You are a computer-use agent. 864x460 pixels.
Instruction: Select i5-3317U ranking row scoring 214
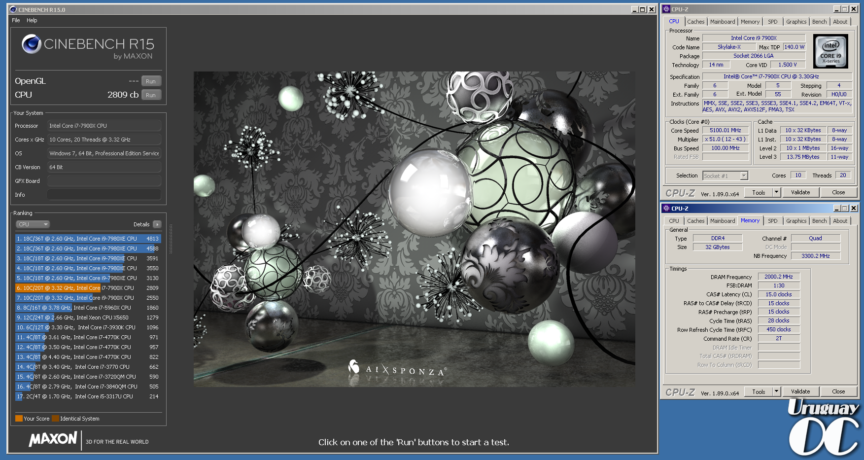88,396
